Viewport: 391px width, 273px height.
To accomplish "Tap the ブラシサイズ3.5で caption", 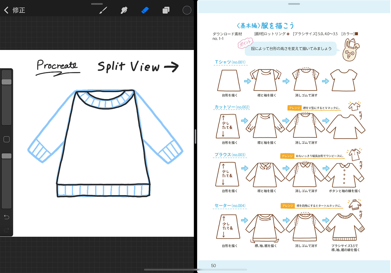I will point(344,246).
